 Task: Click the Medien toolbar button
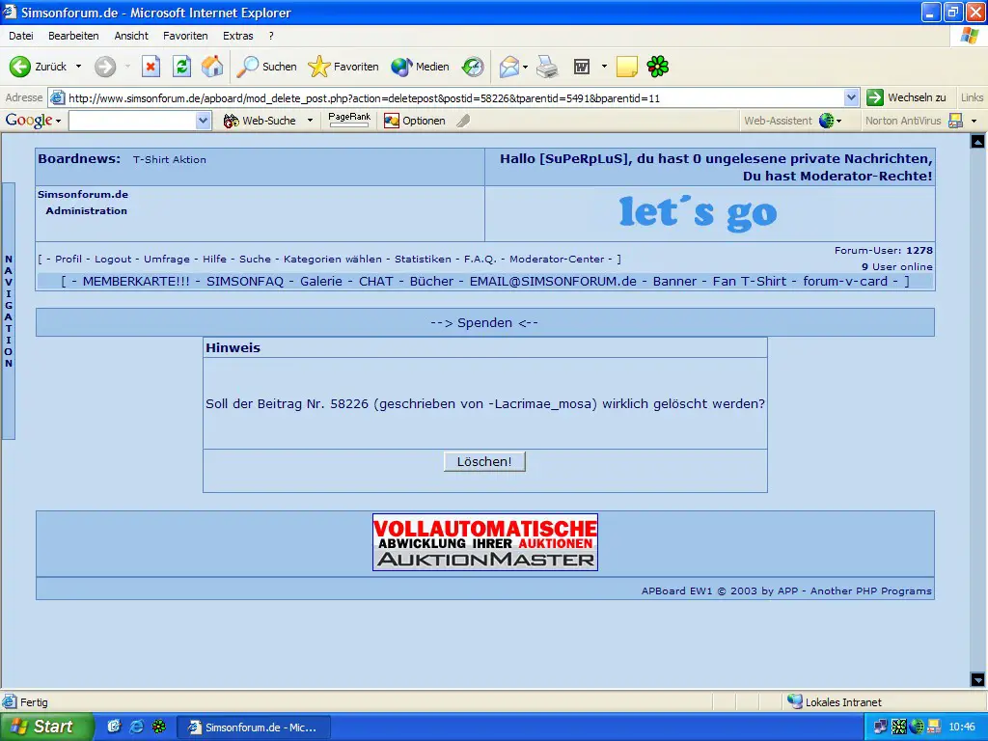pos(421,67)
